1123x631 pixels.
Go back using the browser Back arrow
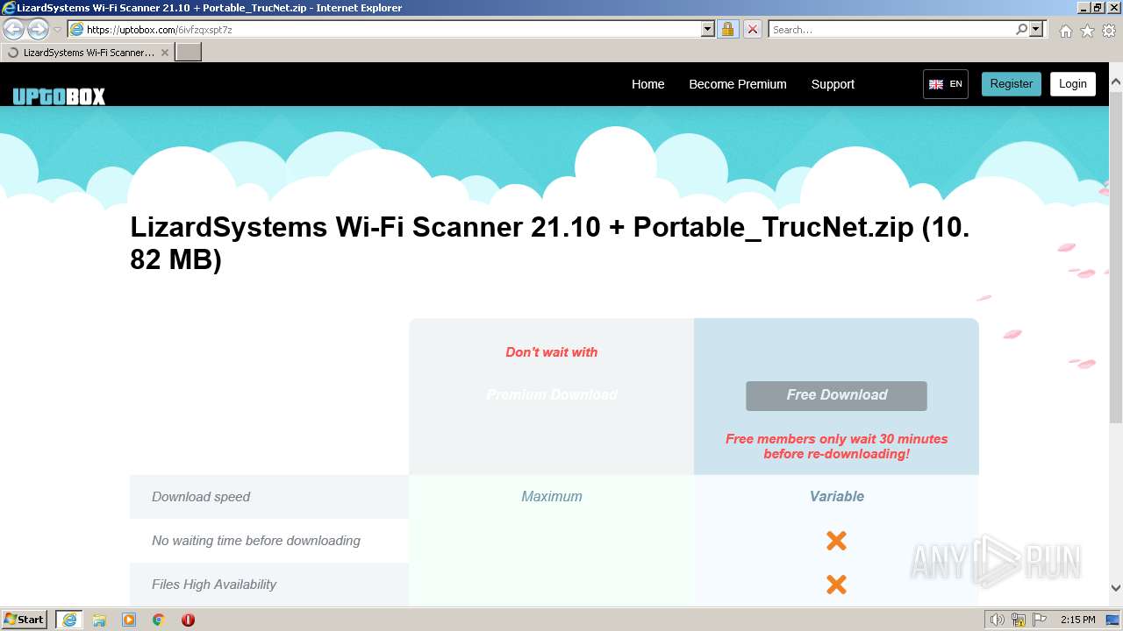(14, 30)
